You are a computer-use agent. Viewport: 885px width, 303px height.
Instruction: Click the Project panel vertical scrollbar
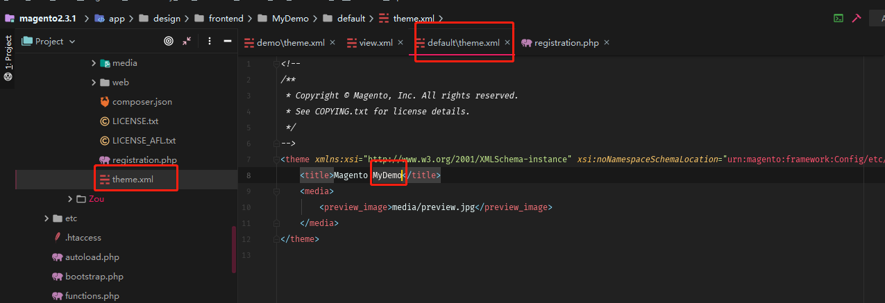click(233, 250)
